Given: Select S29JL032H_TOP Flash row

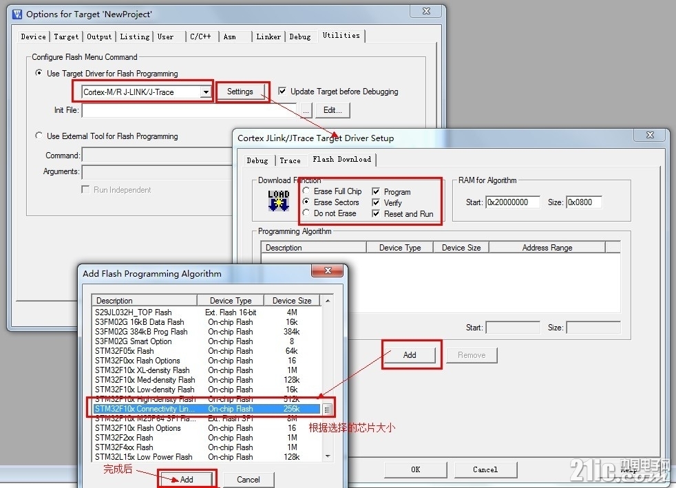Looking at the screenshot, I should pyautogui.click(x=207, y=312).
